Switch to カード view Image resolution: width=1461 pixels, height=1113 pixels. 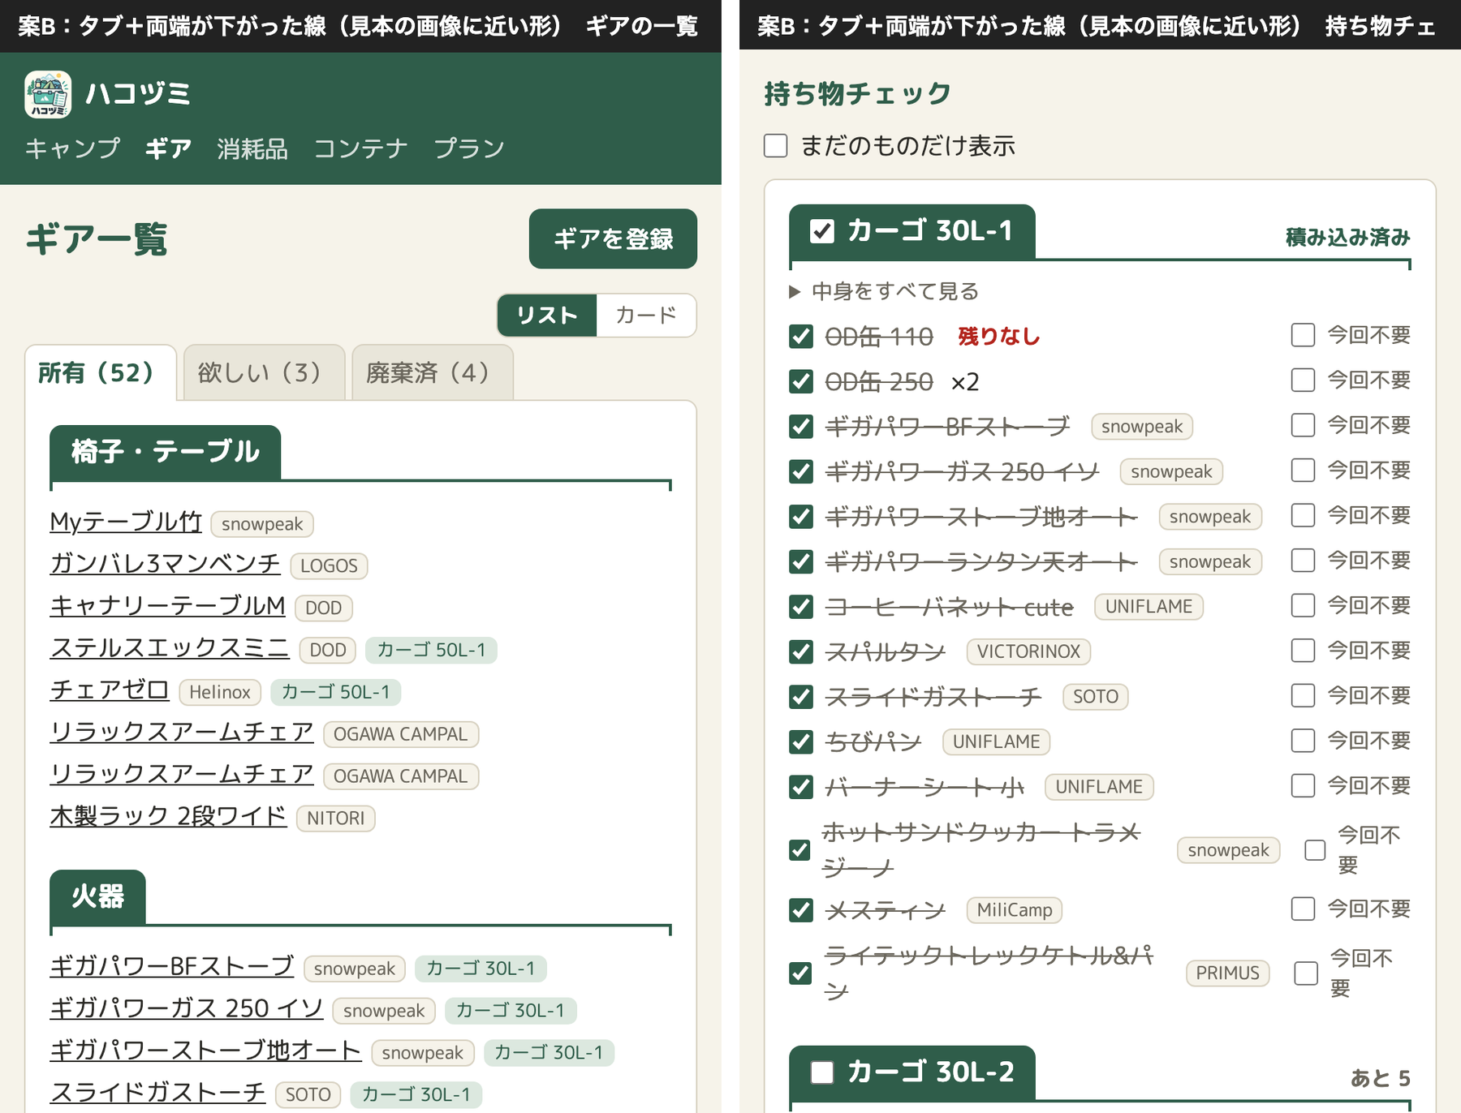646,315
